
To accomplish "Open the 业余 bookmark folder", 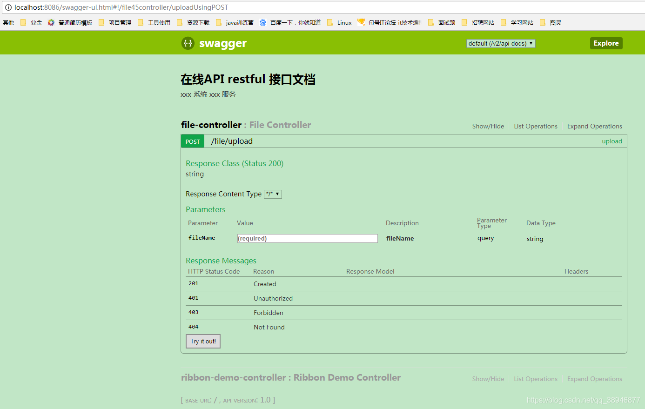I will [x=31, y=22].
